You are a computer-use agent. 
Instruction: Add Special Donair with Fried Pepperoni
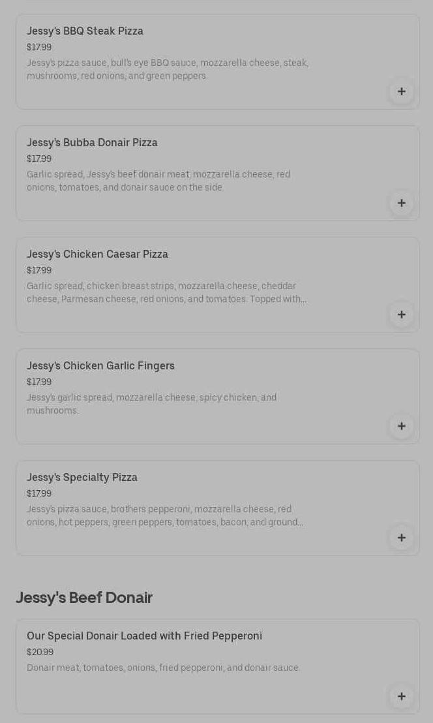point(401,696)
